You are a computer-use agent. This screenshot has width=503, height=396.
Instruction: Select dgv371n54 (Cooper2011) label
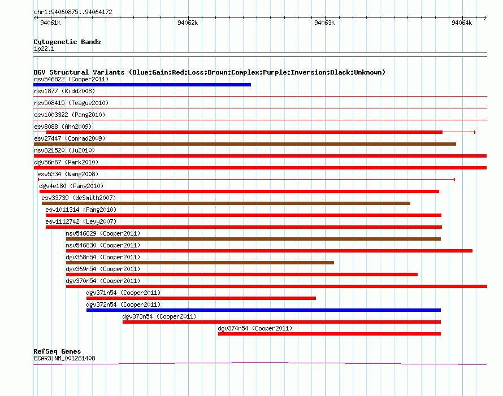coord(124,293)
